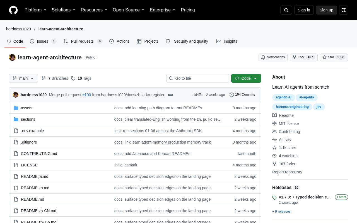The height and width of the screenshot is (223, 357).
Task: Expand the Resources menu
Action: pyautogui.click(x=94, y=10)
